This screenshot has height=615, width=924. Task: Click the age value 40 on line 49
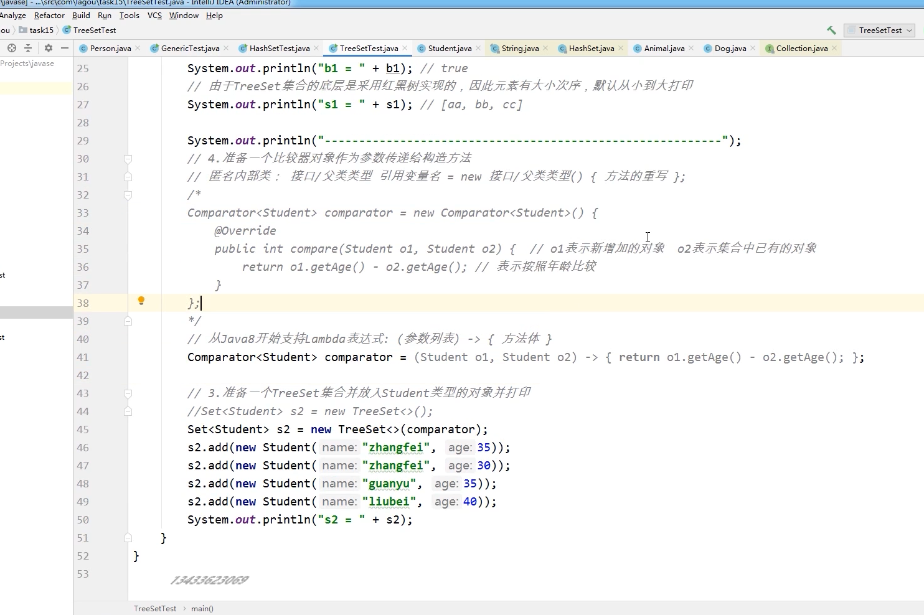point(470,502)
